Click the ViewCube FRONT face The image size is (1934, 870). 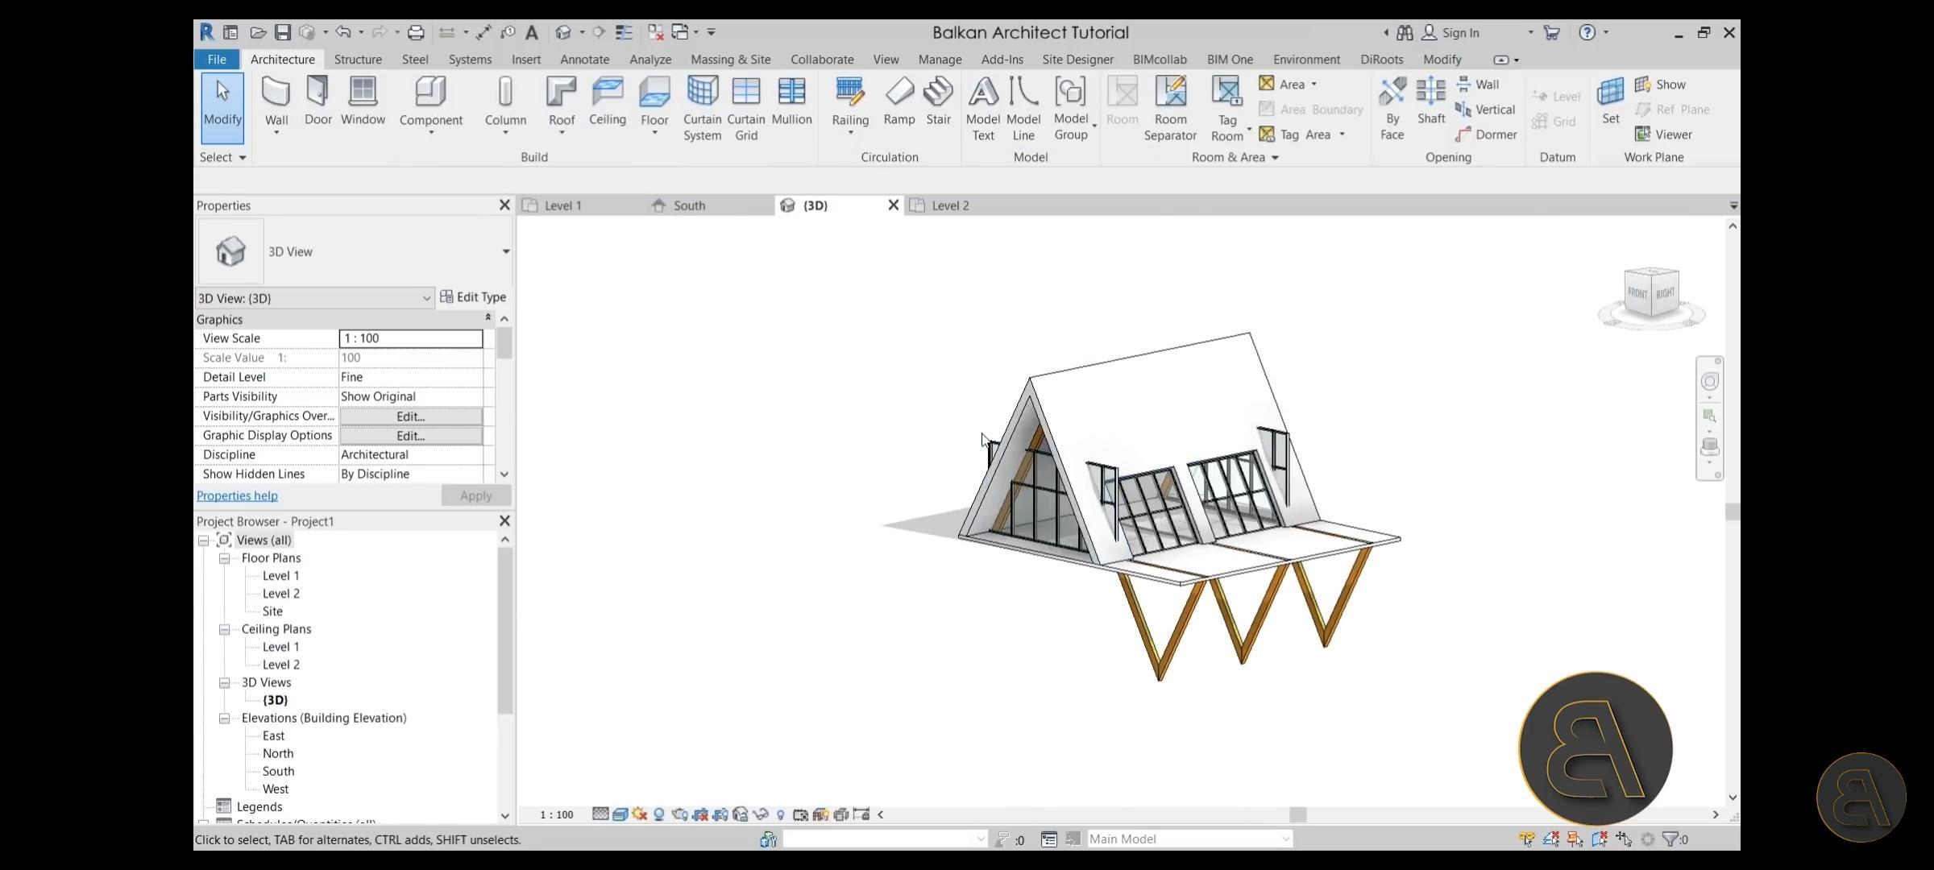(x=1637, y=293)
